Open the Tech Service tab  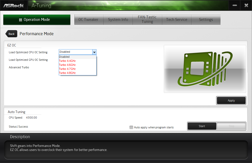tap(177, 20)
